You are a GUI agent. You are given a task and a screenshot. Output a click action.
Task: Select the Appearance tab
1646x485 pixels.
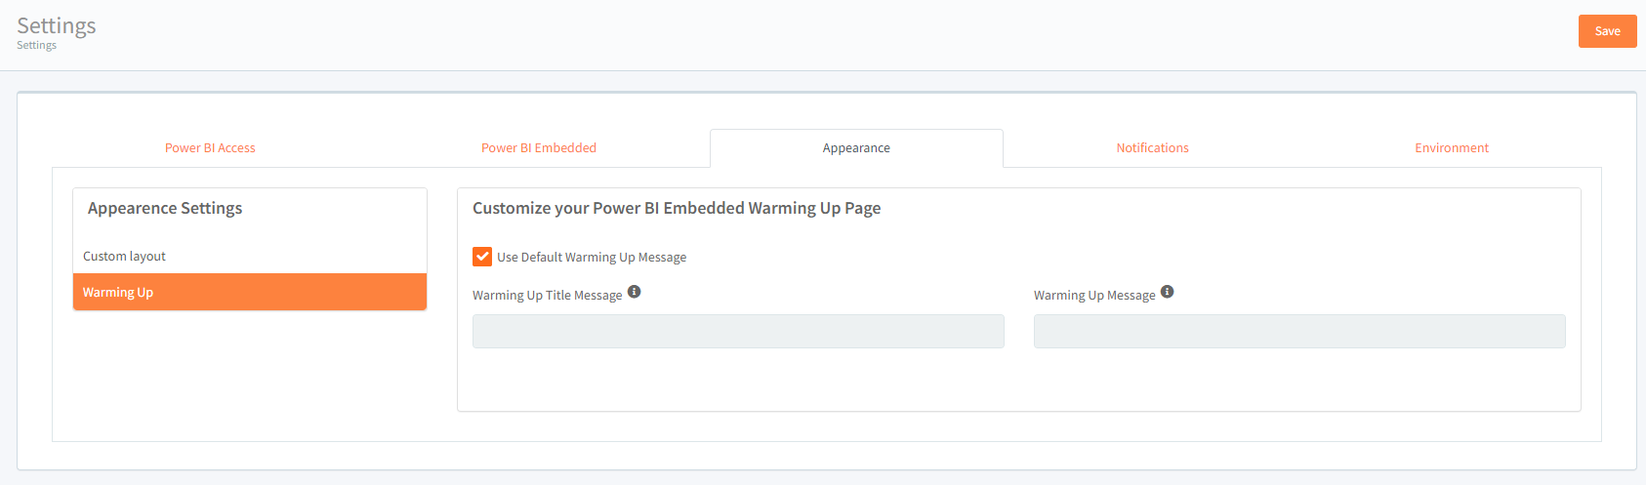(x=855, y=148)
